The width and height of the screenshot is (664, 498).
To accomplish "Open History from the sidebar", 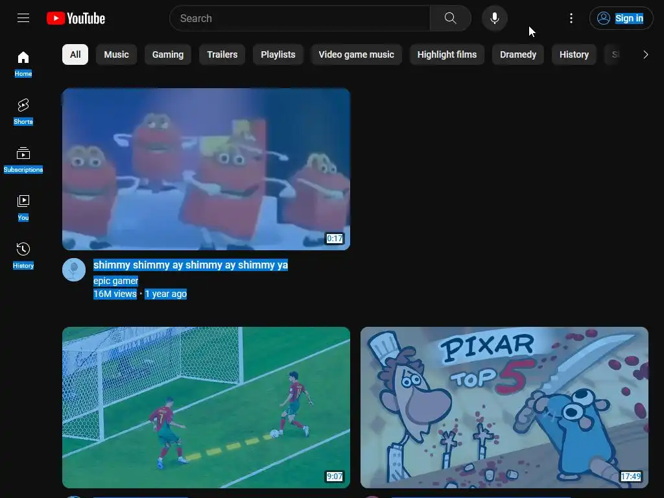I will (x=23, y=255).
